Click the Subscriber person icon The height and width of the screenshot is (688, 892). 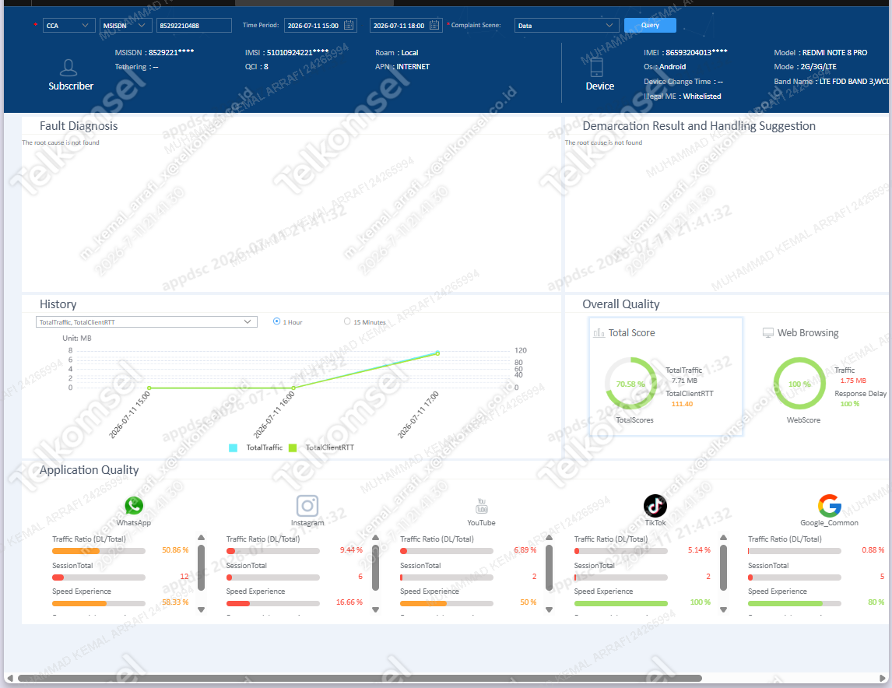pyautogui.click(x=68, y=68)
